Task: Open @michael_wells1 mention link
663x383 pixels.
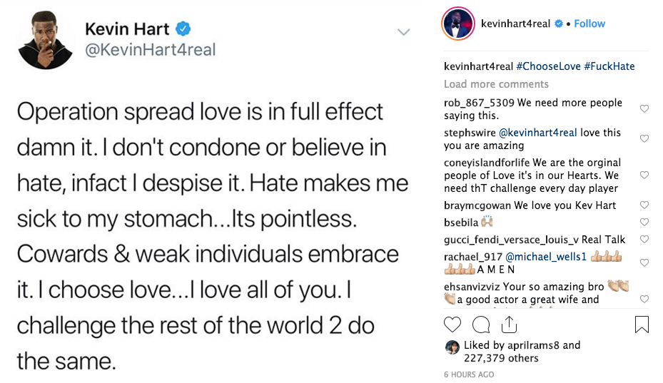Action: tap(546, 257)
